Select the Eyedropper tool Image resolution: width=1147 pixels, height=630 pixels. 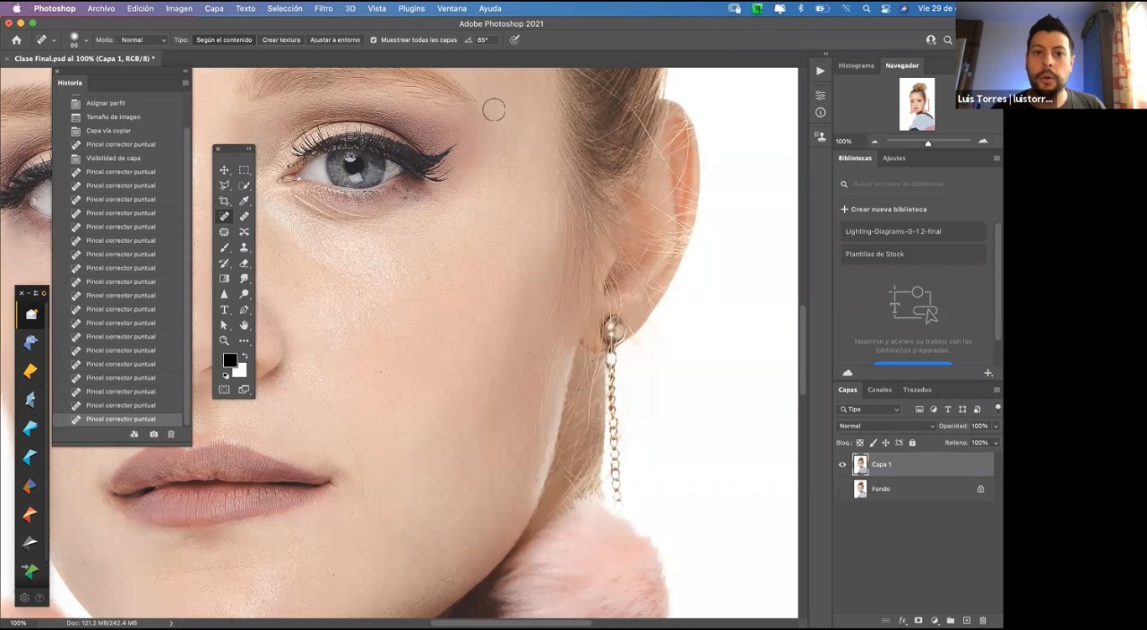click(x=244, y=201)
